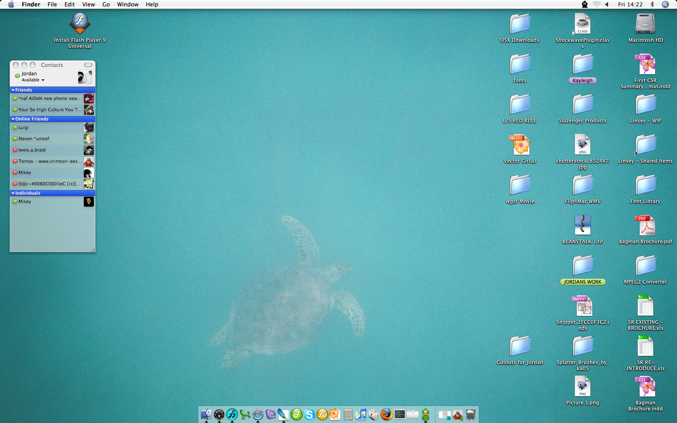Open the Wi-Fi status menu

coord(596,4)
